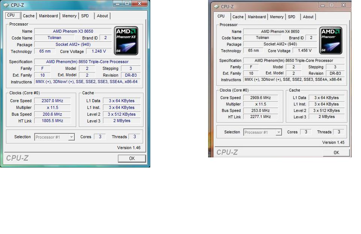Click core speed value 2909.6 MHz
The width and height of the screenshot is (361, 234).
click(x=260, y=98)
